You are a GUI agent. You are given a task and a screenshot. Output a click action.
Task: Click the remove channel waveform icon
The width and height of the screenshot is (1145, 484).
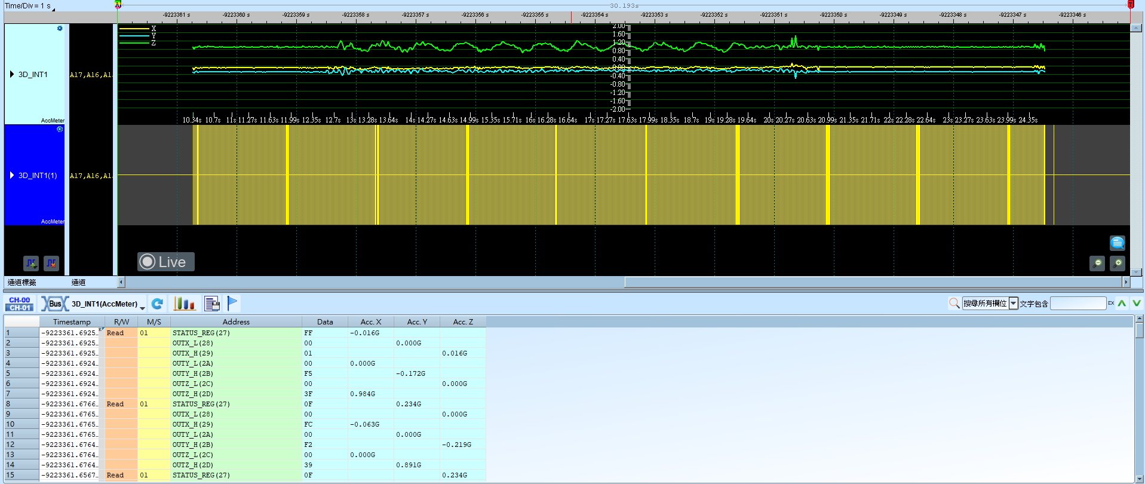(51, 263)
